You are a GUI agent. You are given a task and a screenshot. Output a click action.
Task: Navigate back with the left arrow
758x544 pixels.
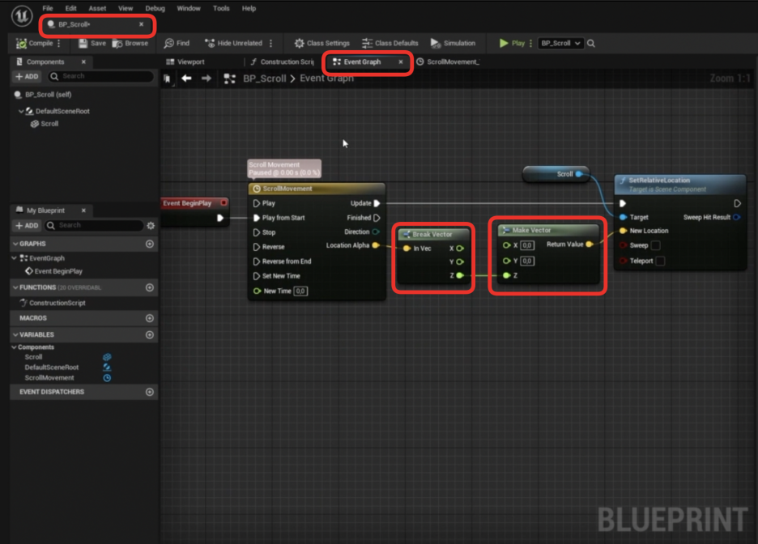click(x=186, y=79)
